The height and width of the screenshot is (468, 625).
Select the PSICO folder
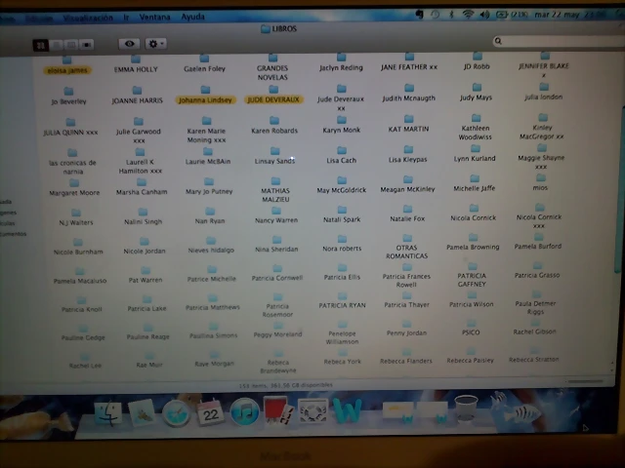coord(471,328)
